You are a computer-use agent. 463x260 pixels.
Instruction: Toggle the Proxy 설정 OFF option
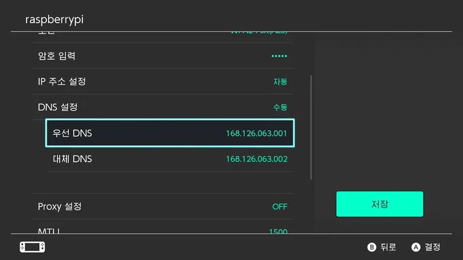[163, 207]
